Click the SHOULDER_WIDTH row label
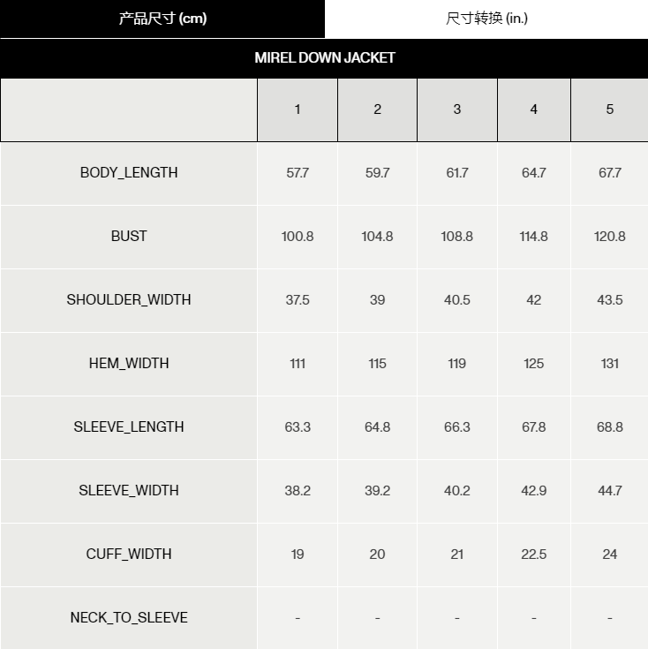This screenshot has height=649, width=648. click(x=129, y=299)
